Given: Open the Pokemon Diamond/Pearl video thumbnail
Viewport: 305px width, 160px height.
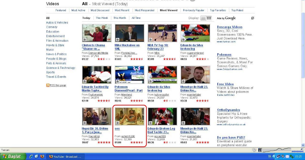Looking at the screenshot, I should click(130, 75).
